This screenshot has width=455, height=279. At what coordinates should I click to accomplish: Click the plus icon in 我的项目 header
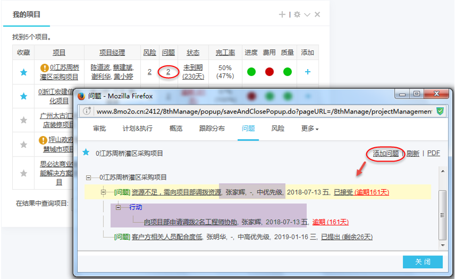[282, 14]
